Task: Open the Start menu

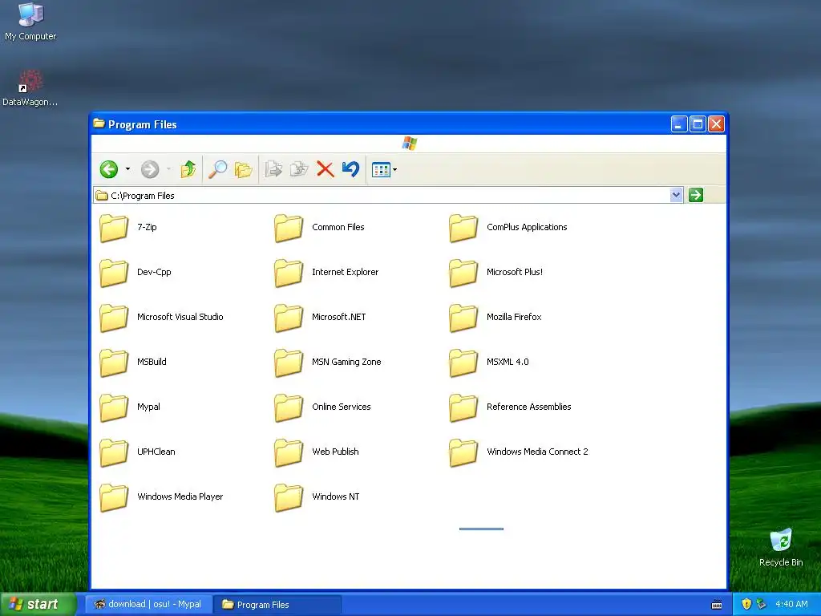Action: coord(38,604)
